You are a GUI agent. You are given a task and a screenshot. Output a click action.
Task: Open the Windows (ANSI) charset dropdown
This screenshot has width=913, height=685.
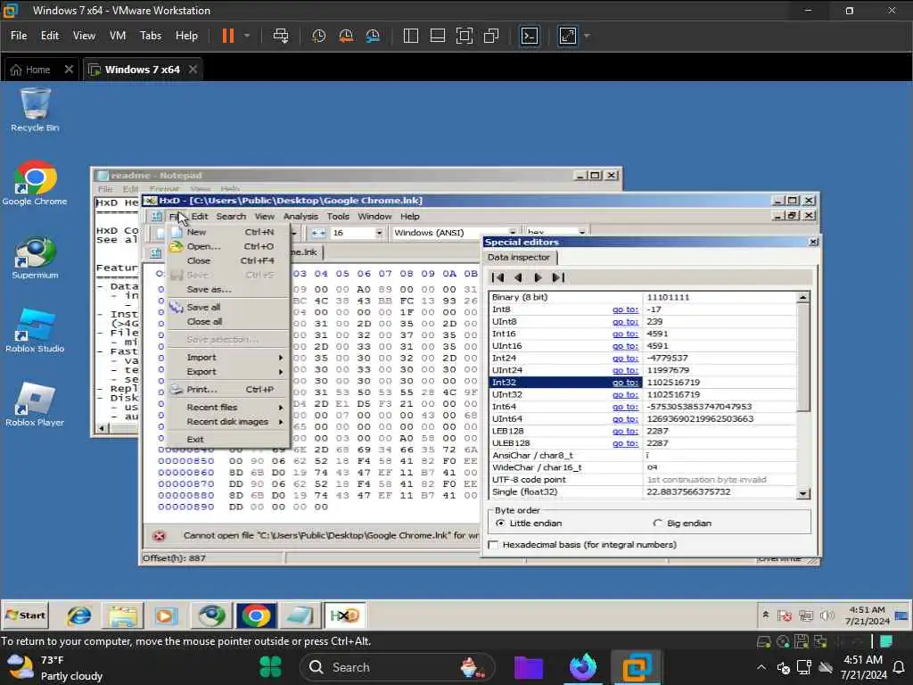point(513,233)
